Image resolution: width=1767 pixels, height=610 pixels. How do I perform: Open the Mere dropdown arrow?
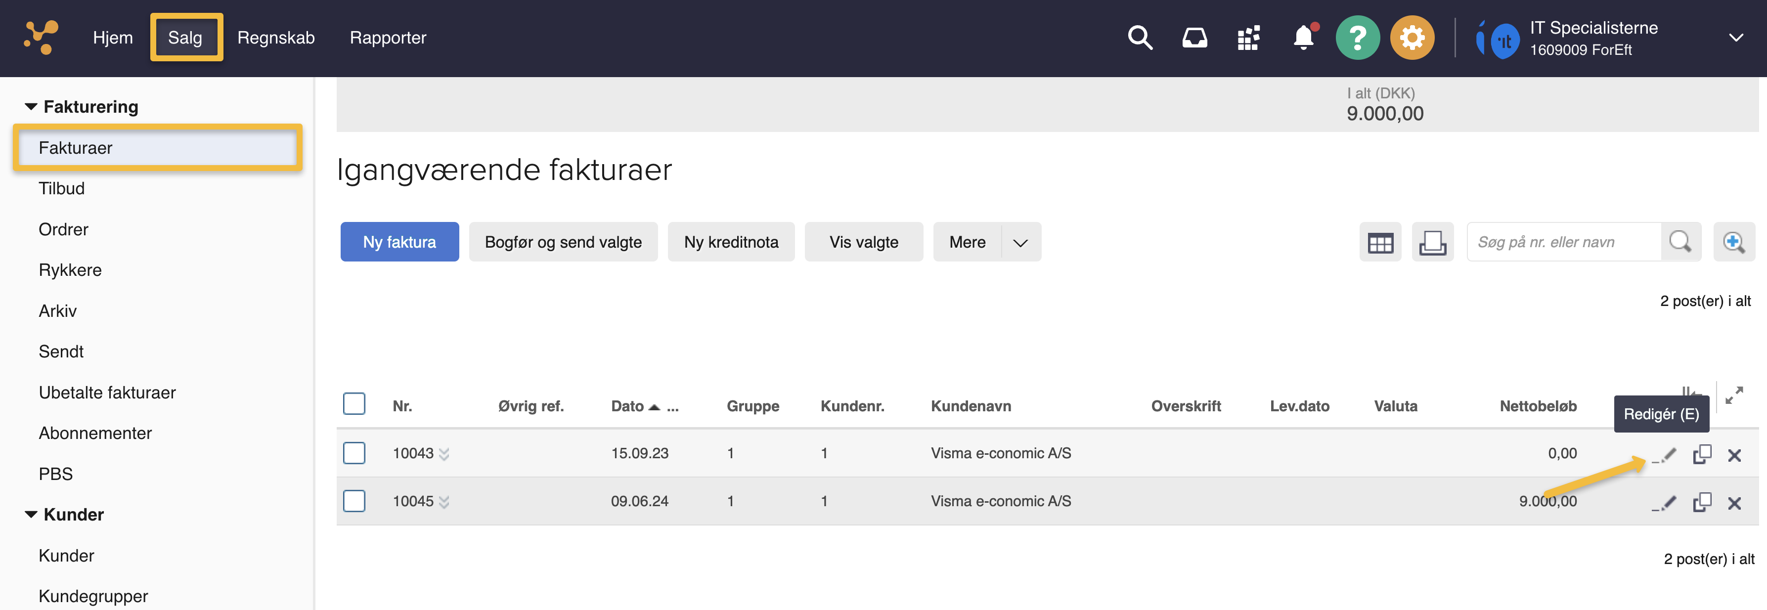pos(1019,242)
